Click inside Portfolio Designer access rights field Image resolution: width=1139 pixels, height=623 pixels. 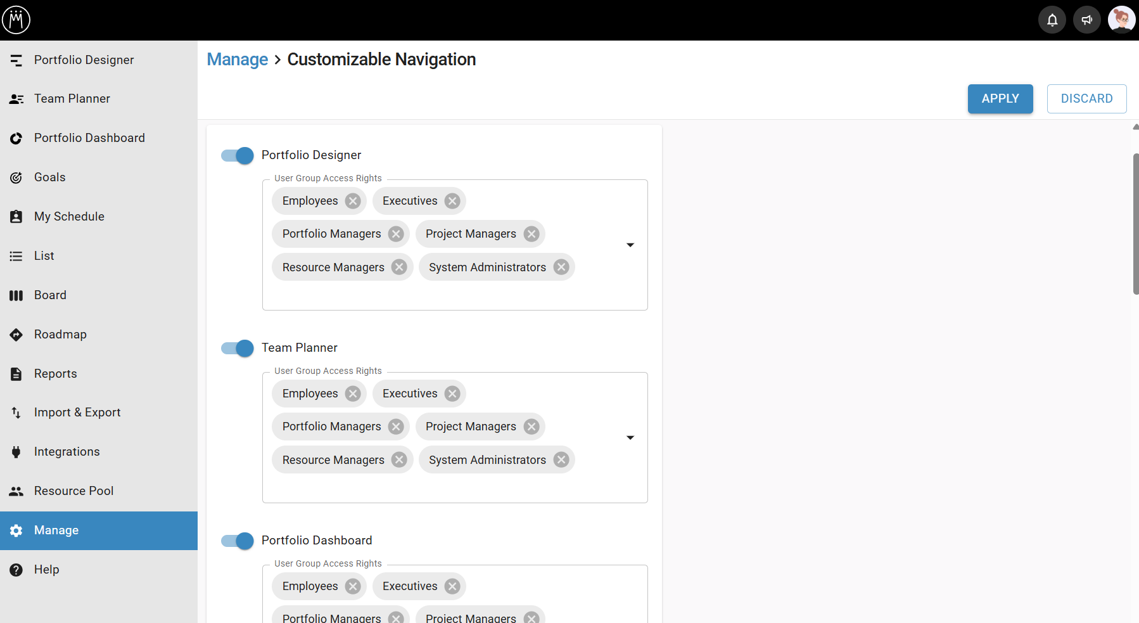[x=455, y=245]
